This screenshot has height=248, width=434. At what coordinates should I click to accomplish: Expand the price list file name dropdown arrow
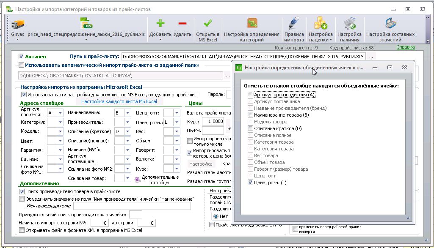[x=86, y=40]
